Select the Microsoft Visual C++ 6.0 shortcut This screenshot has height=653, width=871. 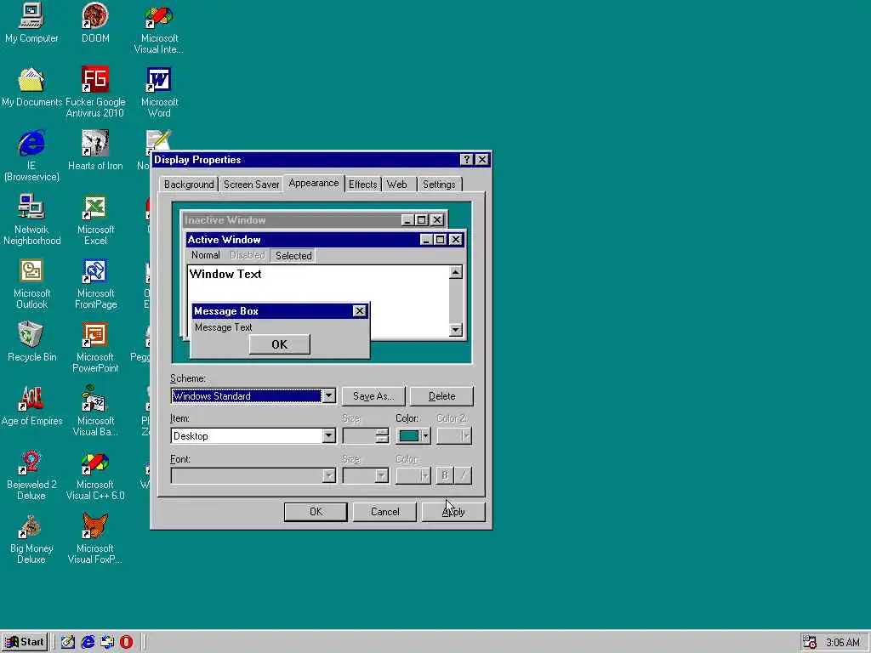[95, 475]
